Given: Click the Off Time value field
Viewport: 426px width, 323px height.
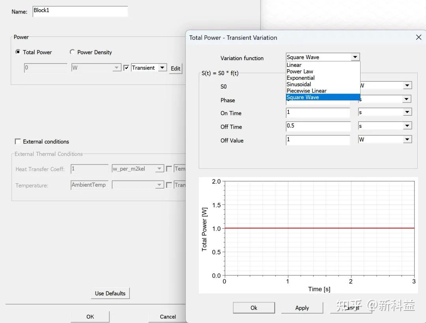Looking at the screenshot, I should (x=318, y=126).
